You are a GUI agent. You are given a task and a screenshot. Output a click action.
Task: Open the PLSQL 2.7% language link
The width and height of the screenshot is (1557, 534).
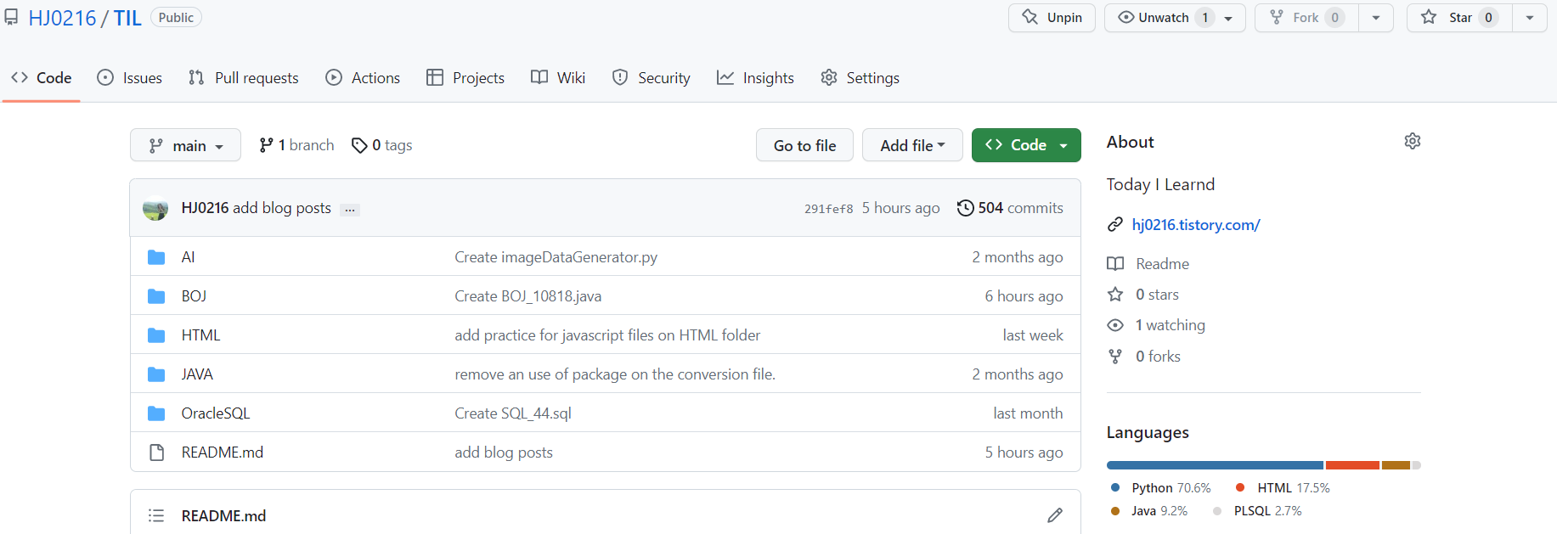coord(1257,511)
